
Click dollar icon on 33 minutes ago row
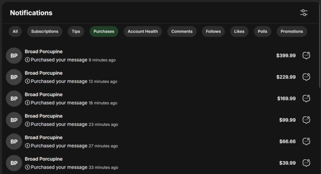point(28,167)
